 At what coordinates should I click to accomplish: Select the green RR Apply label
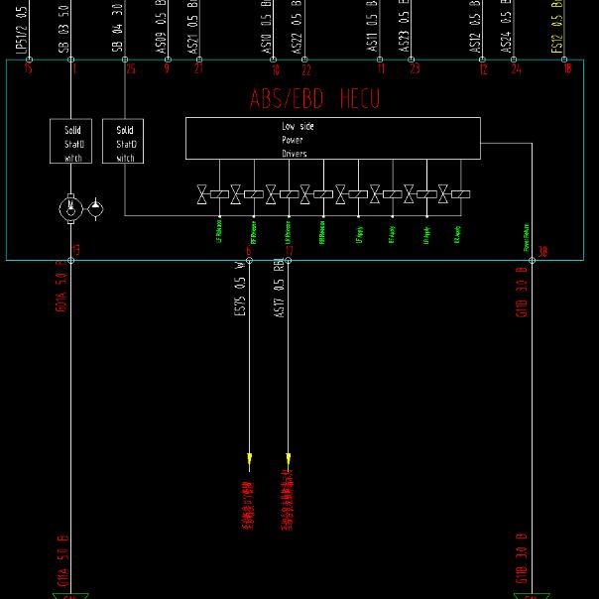[x=457, y=234]
